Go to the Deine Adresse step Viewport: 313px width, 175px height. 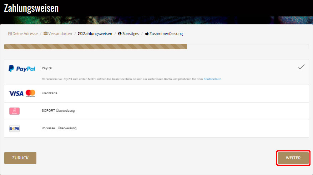point(25,34)
